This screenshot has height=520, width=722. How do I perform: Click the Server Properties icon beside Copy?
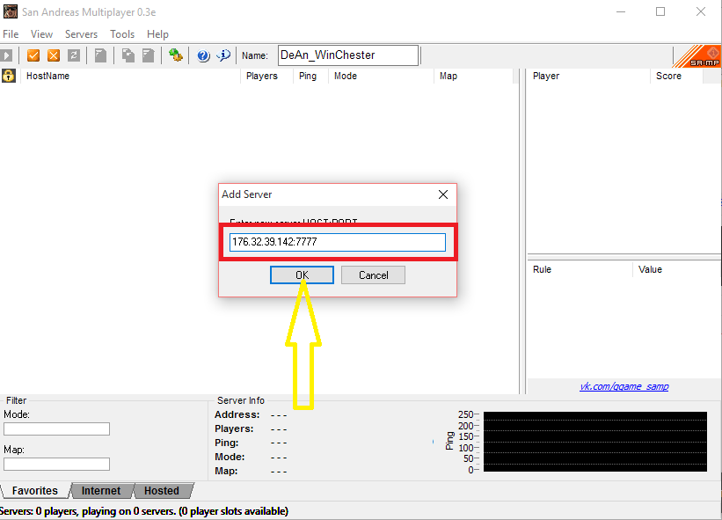(x=149, y=55)
